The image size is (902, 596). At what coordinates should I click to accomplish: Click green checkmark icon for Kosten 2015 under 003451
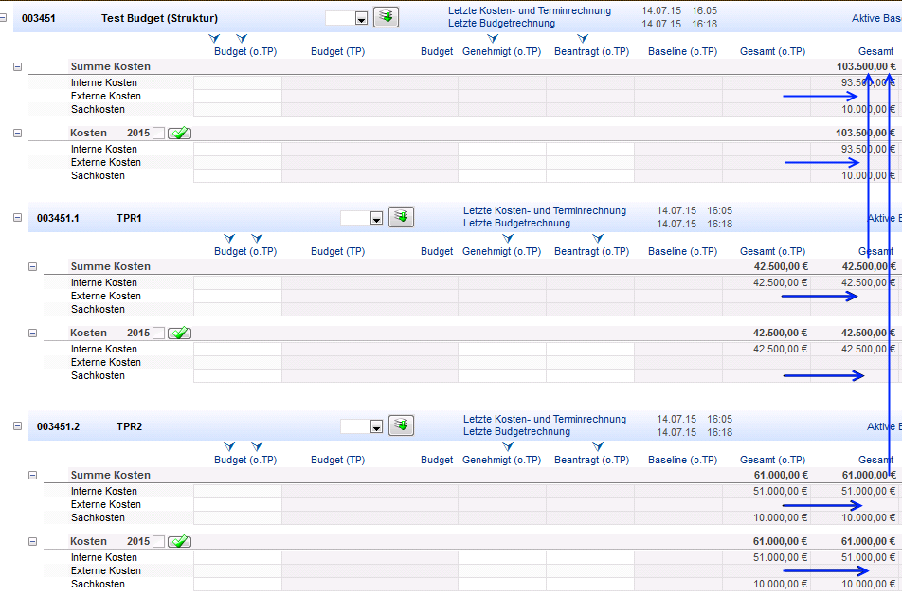(x=179, y=134)
